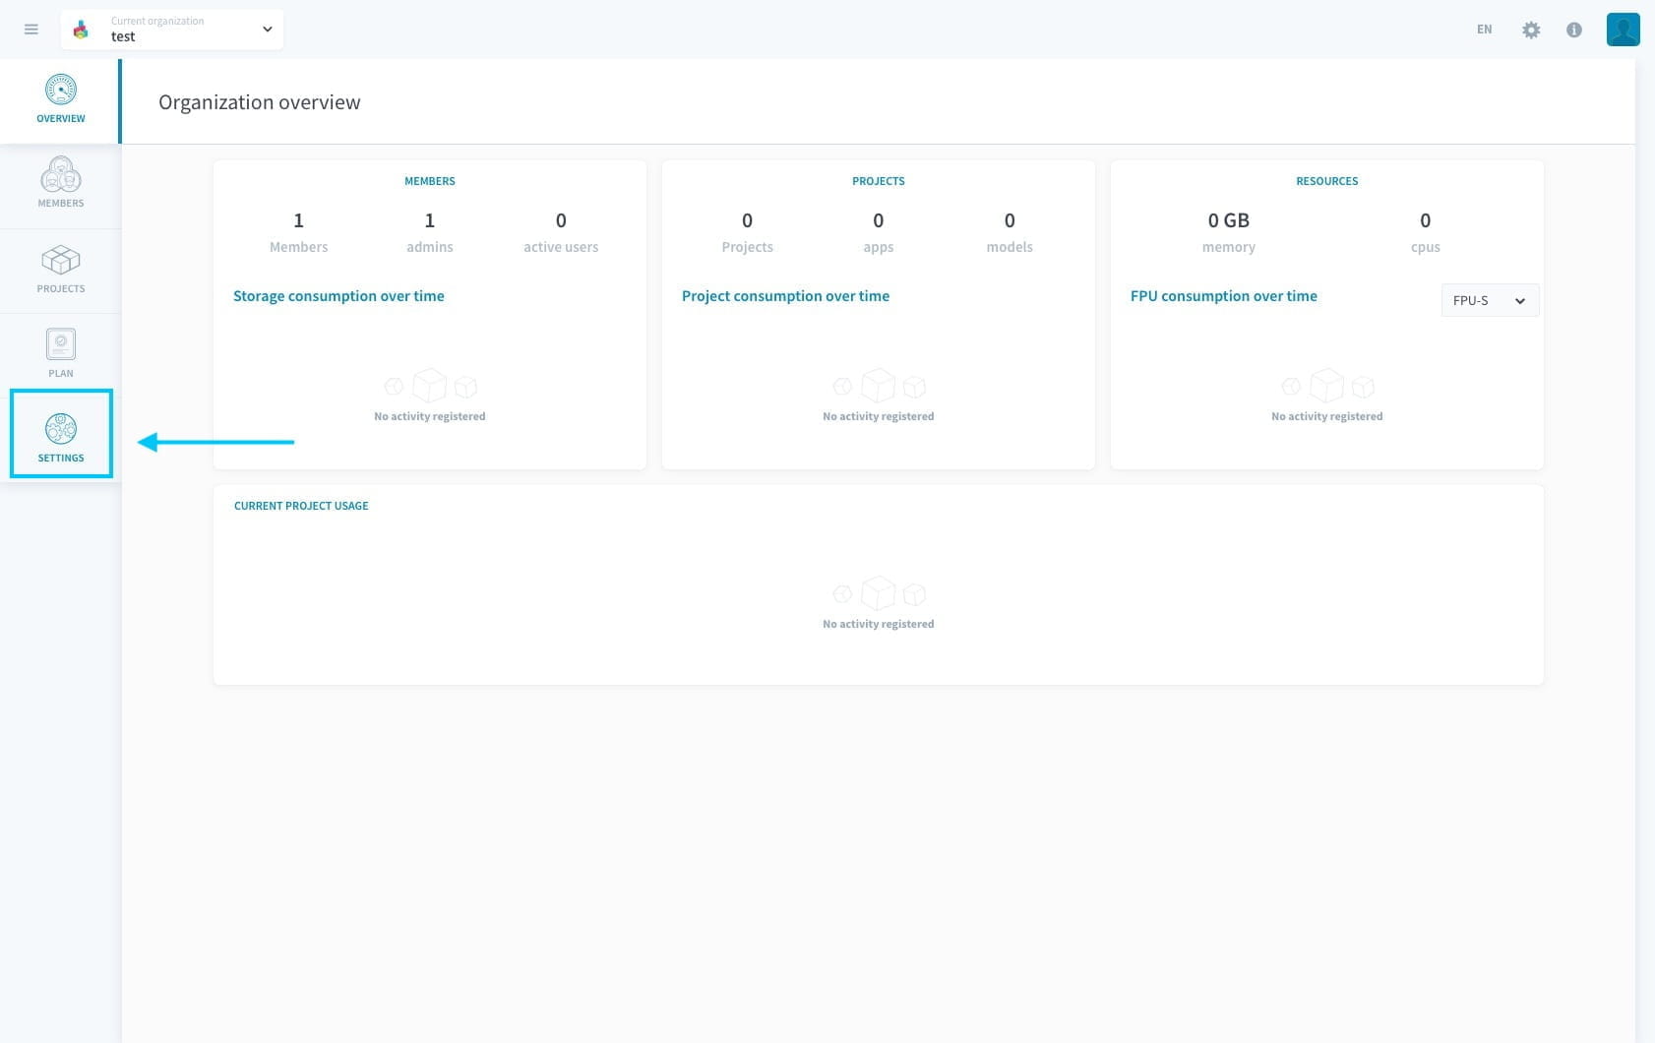
Task: Open the gear settings icon in header
Action: (1531, 30)
